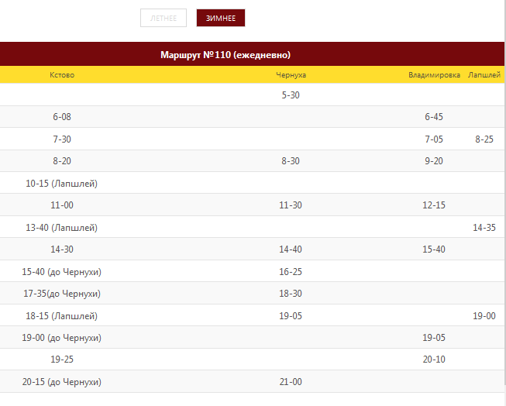Select the 7-30 Кстово time

click(62, 139)
